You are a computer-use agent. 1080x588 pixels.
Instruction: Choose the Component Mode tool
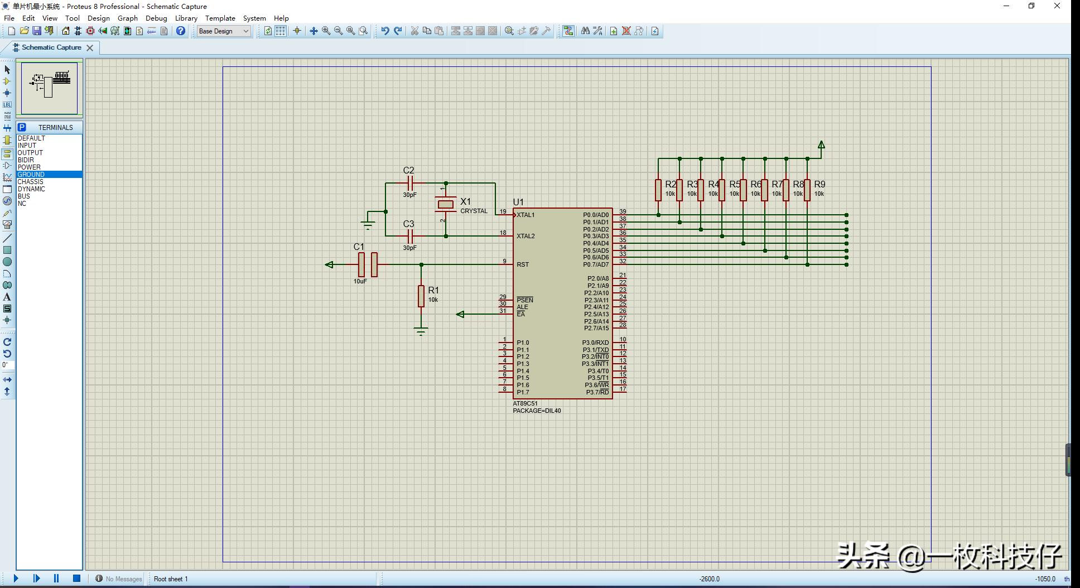pos(7,81)
